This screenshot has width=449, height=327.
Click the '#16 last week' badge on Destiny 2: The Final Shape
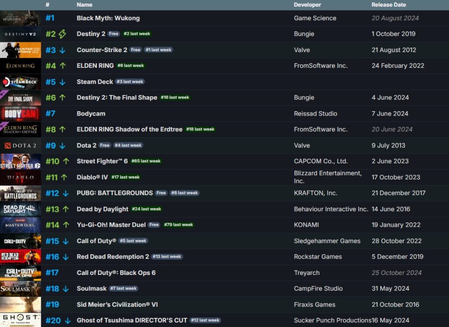175,98
